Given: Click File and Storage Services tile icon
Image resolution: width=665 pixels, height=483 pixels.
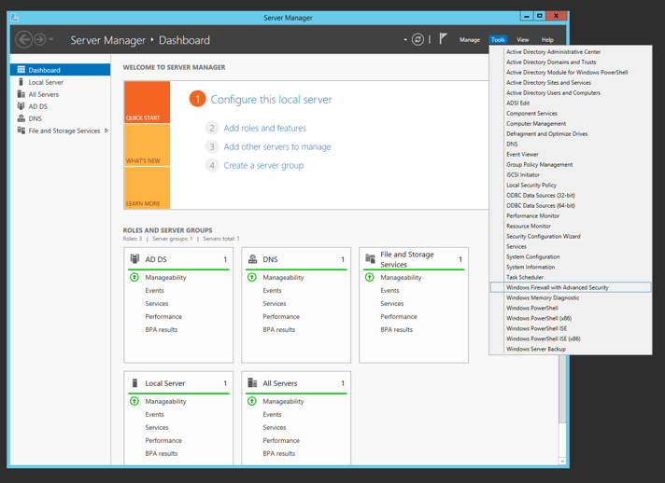Looking at the screenshot, I should click(370, 258).
